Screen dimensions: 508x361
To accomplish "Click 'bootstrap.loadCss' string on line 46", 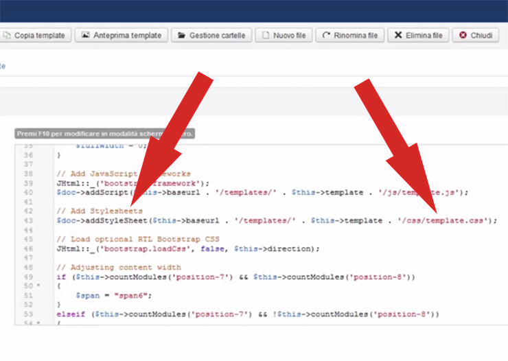I will (x=145, y=248).
